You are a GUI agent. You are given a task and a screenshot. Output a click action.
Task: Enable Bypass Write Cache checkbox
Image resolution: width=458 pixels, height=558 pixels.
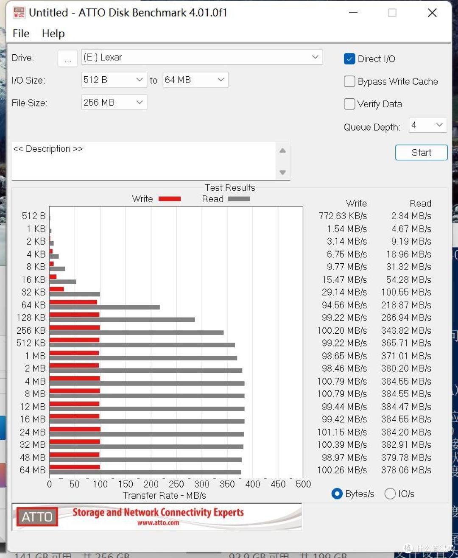[x=349, y=81]
